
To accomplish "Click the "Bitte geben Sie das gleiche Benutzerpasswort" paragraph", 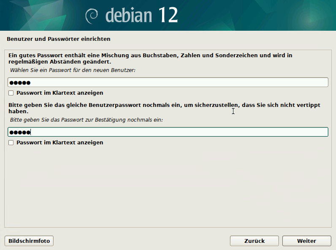I will [x=164, y=108].
